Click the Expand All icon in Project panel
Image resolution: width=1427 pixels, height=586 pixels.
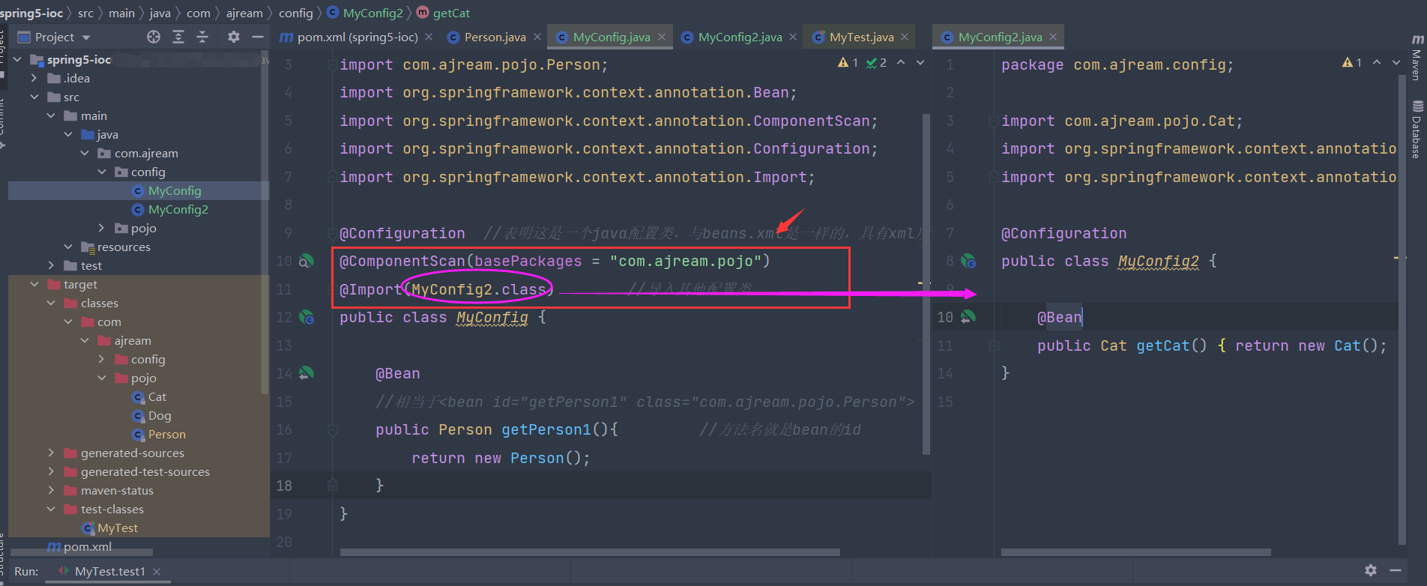coord(178,37)
